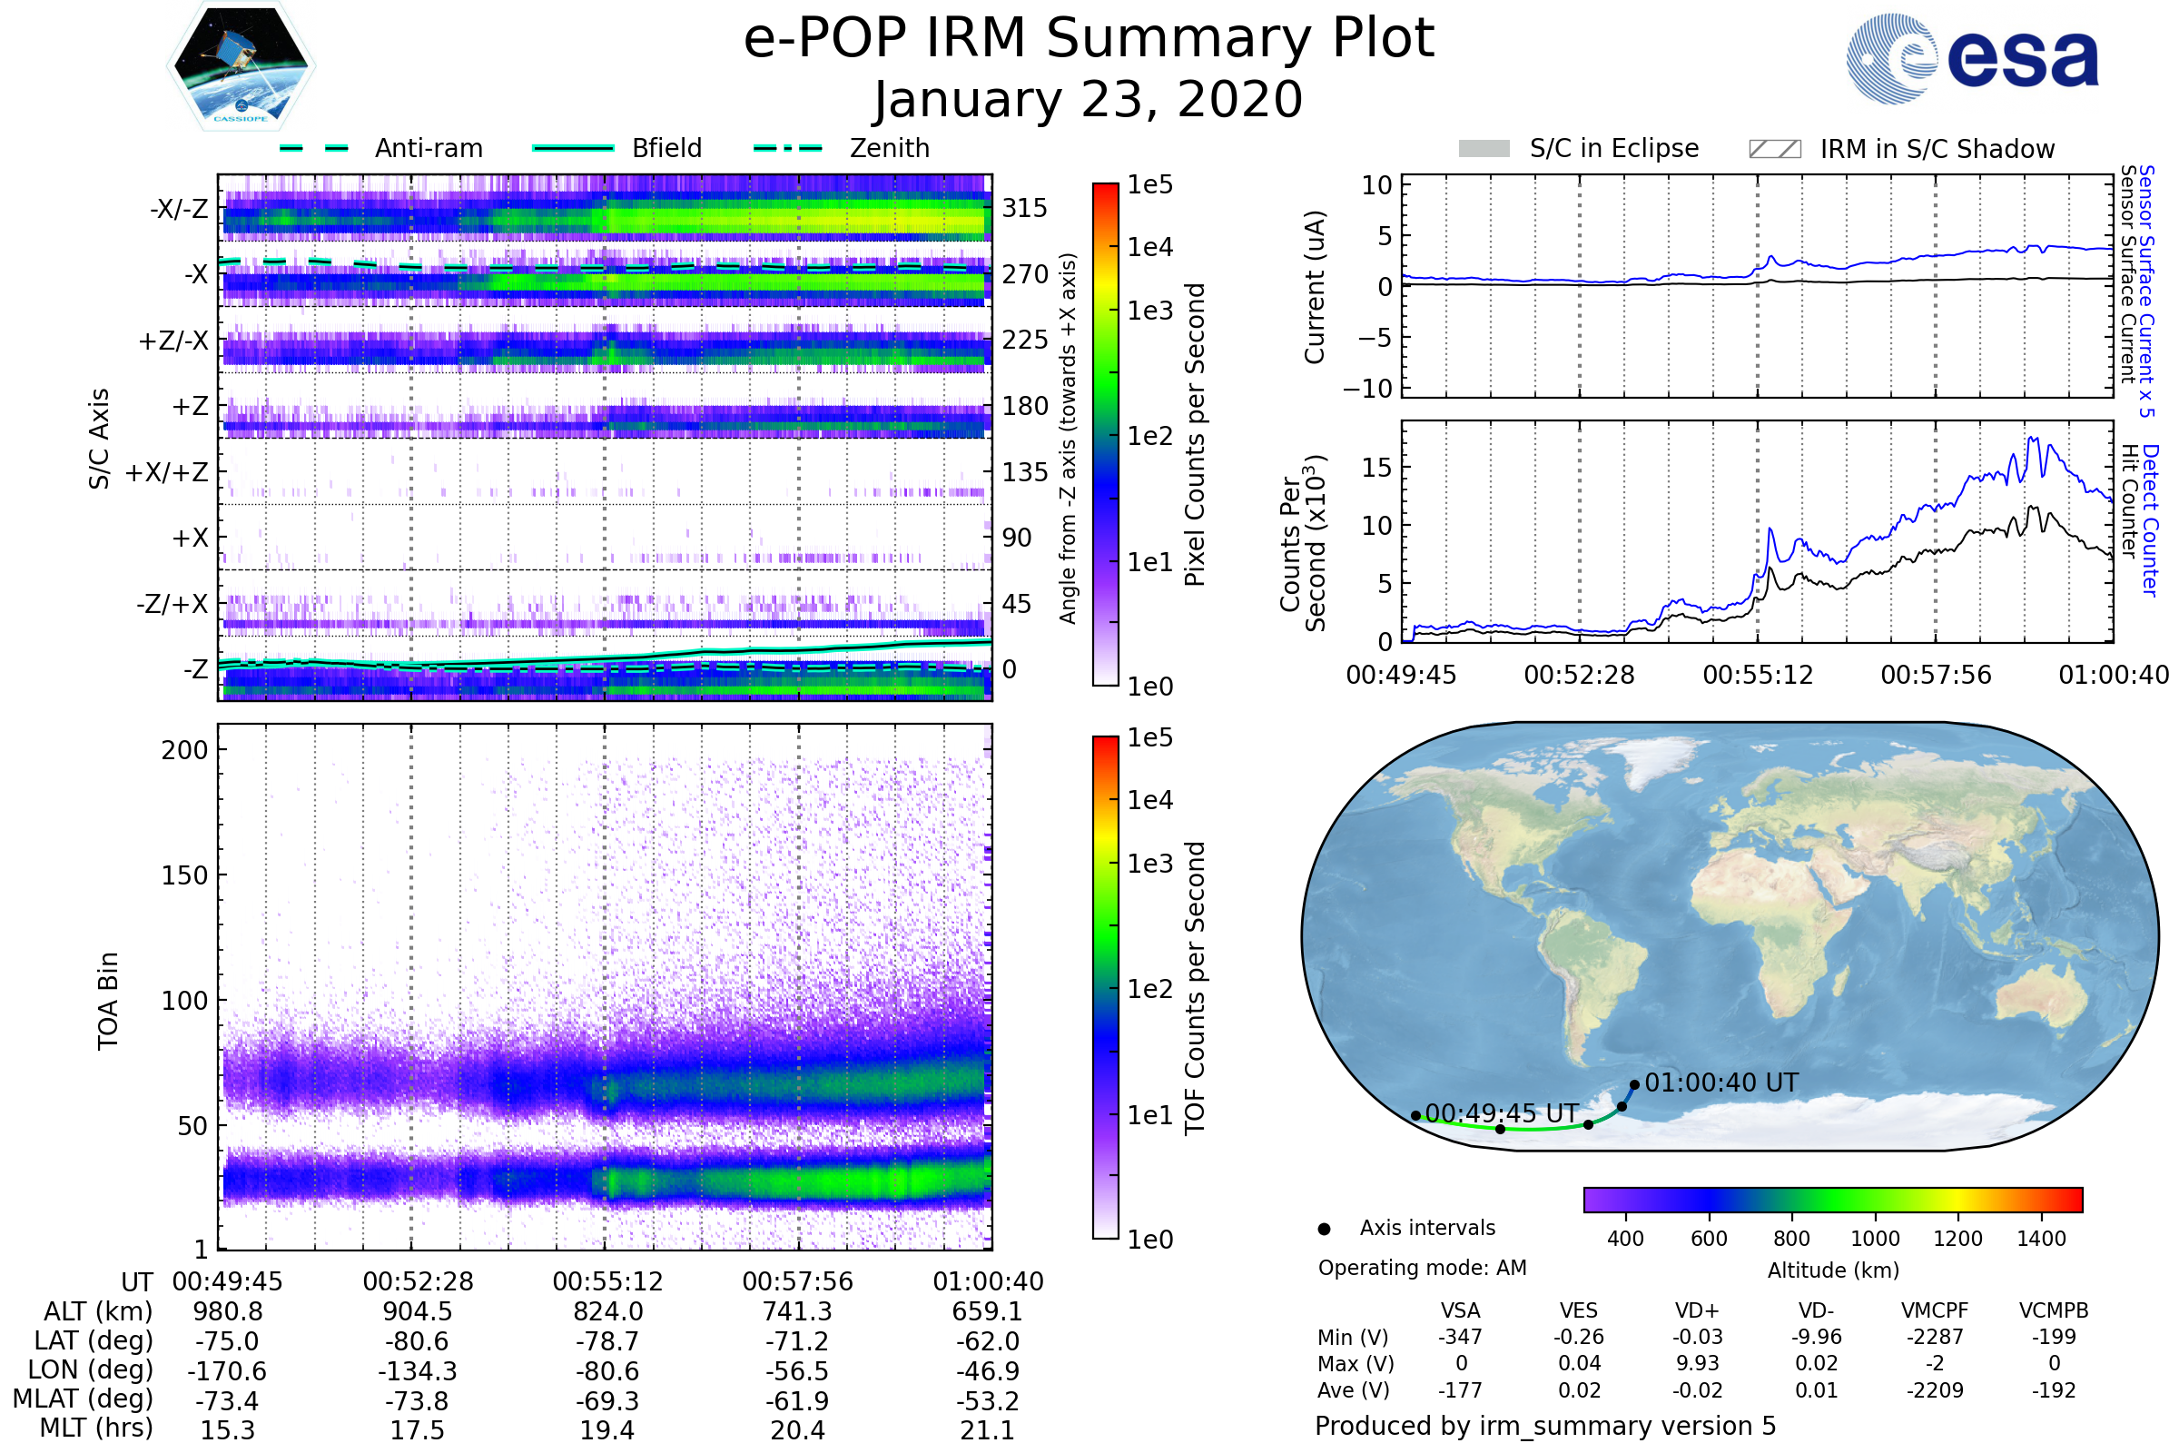Viewport: 2179px width, 1453px height.
Task: Click the Sensor Surface Current x 5 label
Action: pyautogui.click(x=2146, y=290)
